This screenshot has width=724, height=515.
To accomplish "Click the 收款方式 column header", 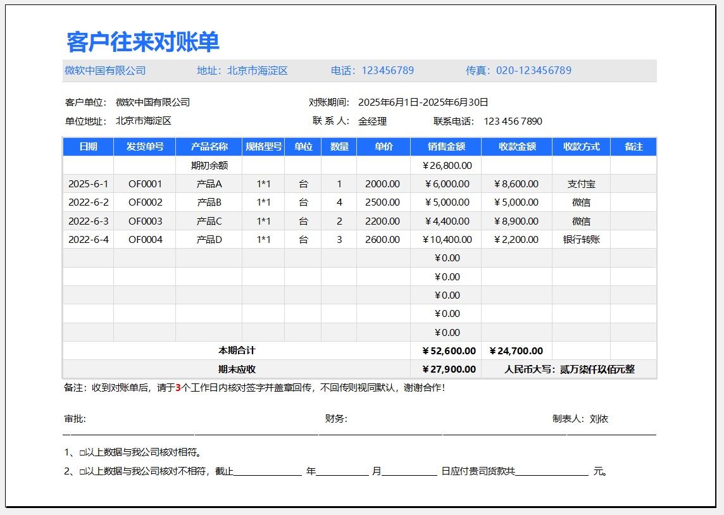I will point(582,147).
